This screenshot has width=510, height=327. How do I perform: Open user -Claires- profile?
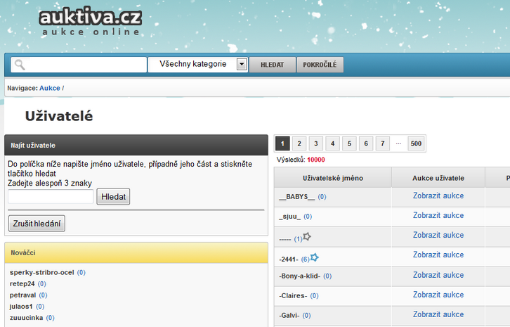coord(293,296)
